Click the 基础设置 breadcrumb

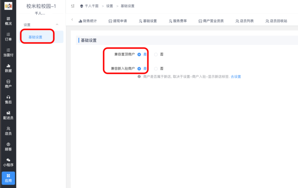128,6
